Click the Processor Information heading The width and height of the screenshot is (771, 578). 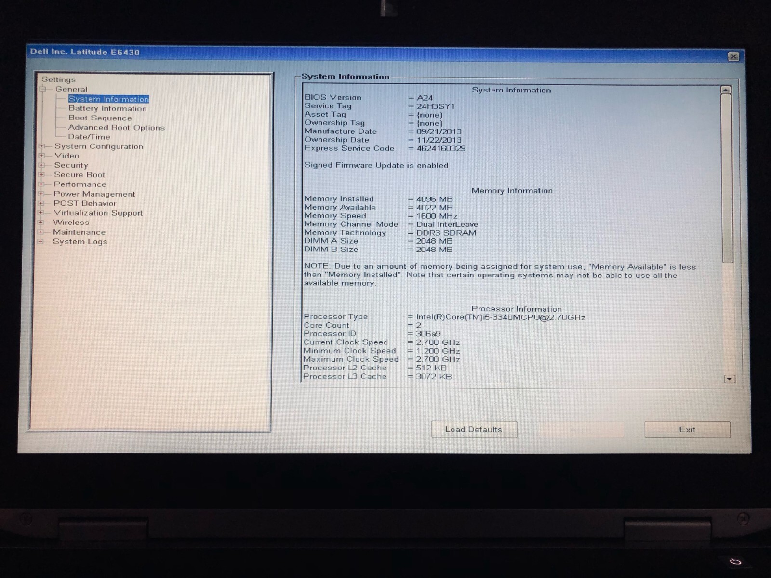click(x=517, y=309)
